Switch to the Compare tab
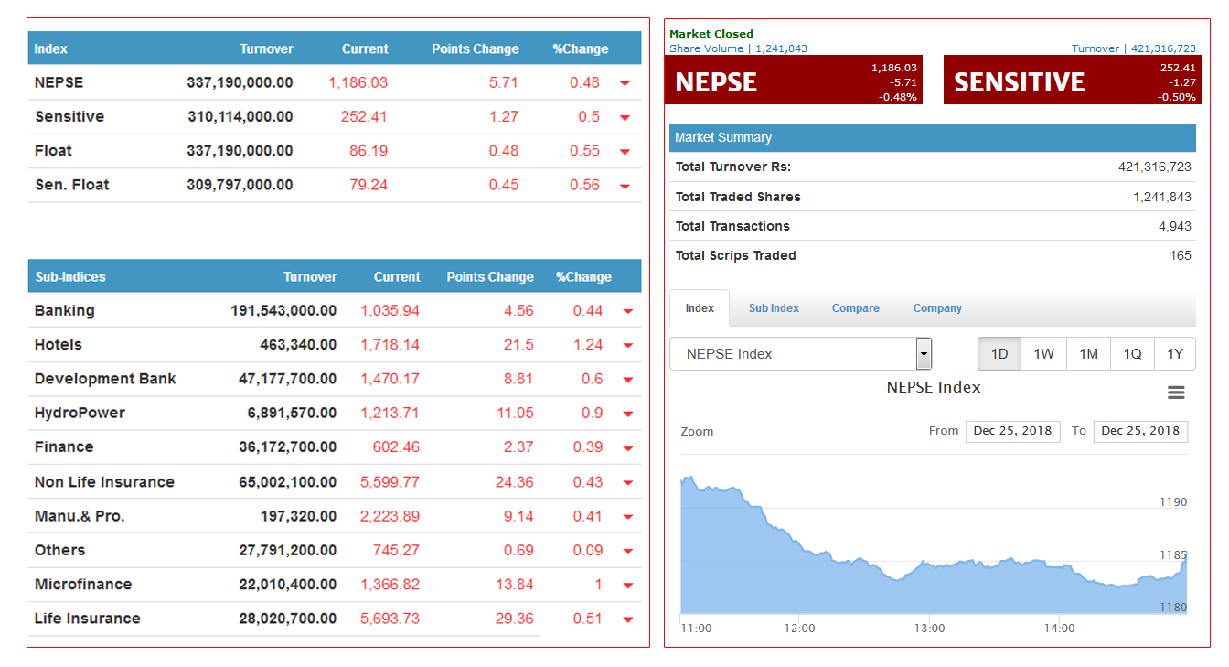The height and width of the screenshot is (667, 1229). point(856,308)
